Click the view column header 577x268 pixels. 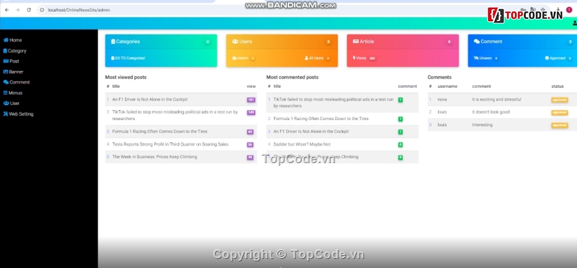point(251,86)
